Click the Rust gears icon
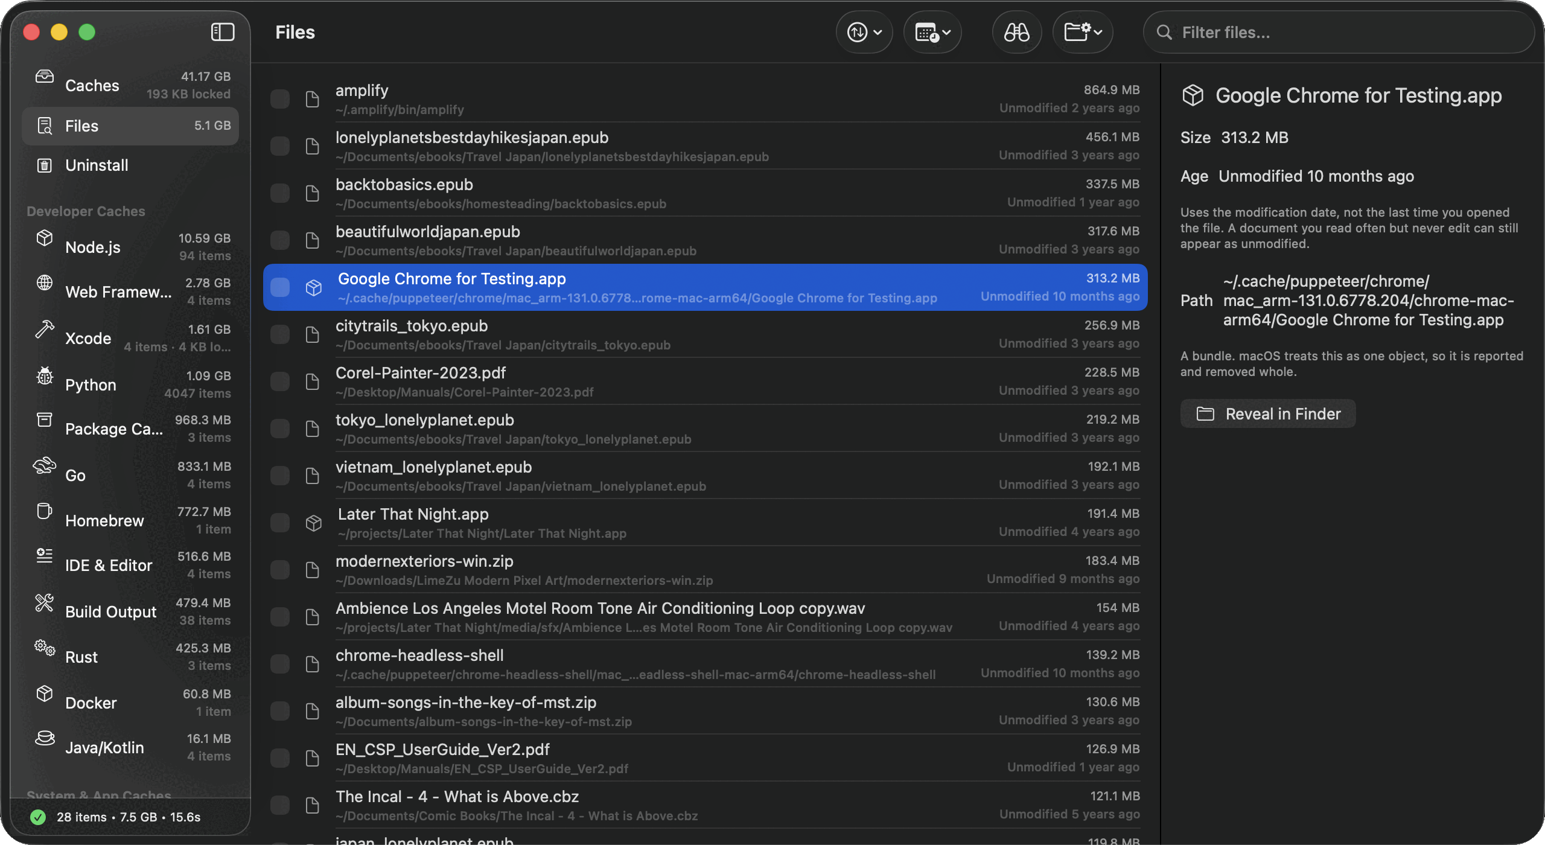The width and height of the screenshot is (1545, 845). point(45,648)
